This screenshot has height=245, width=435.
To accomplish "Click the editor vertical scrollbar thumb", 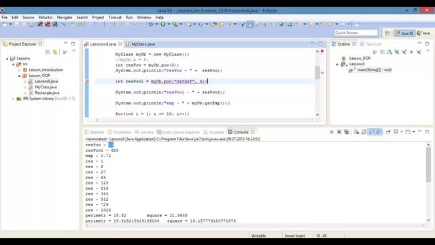I will 317,73.
